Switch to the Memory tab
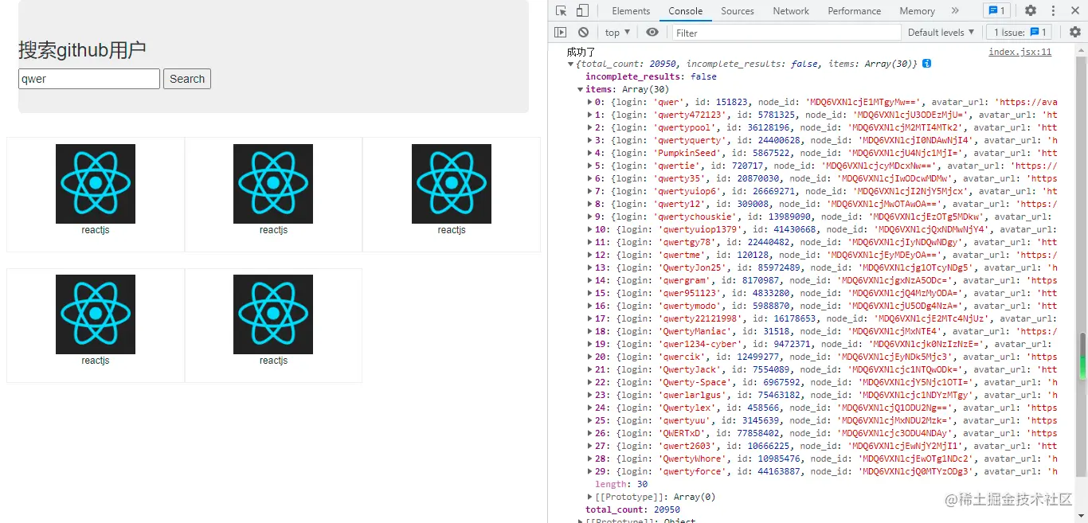 pyautogui.click(x=918, y=11)
